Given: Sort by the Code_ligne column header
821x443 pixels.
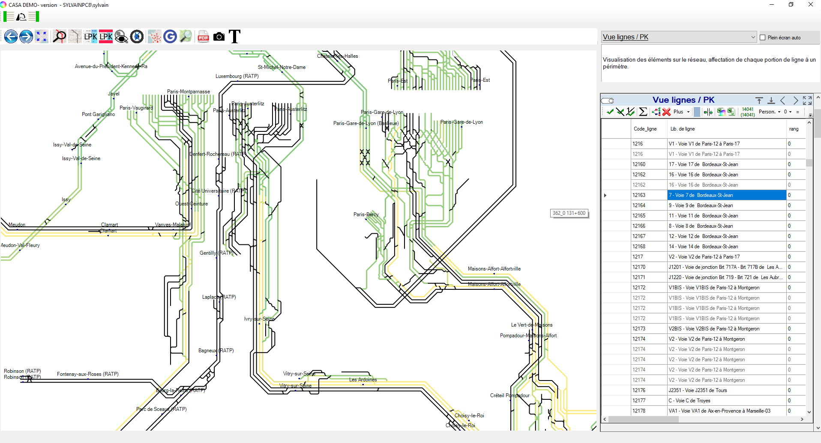Looking at the screenshot, I should coord(645,129).
